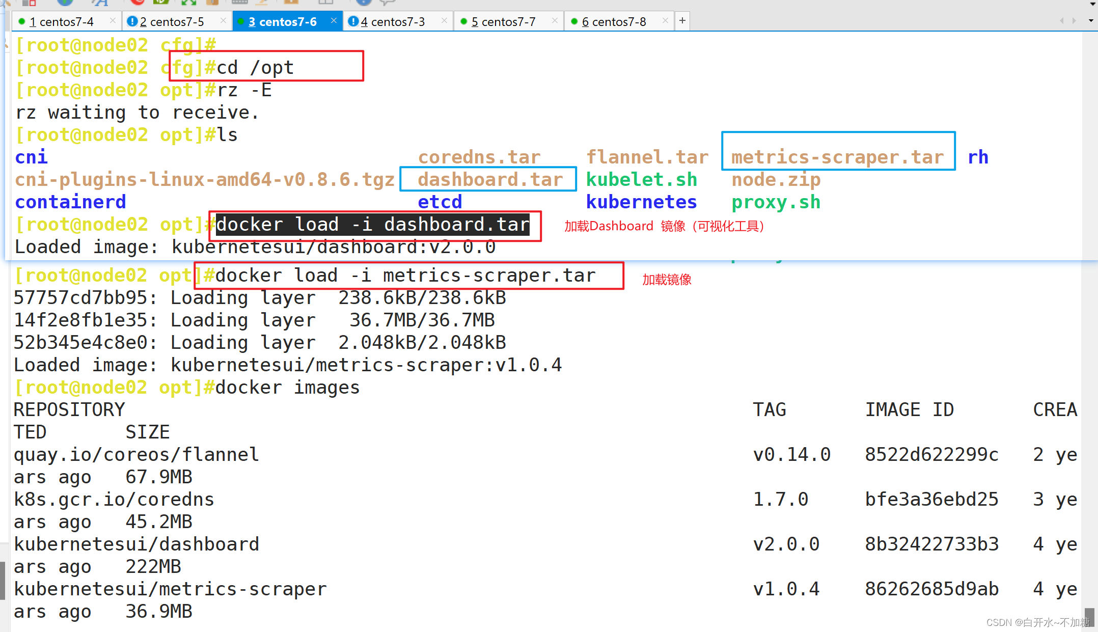The width and height of the screenshot is (1098, 632).
Task: Add a new session tab with plus
Action: [x=682, y=21]
